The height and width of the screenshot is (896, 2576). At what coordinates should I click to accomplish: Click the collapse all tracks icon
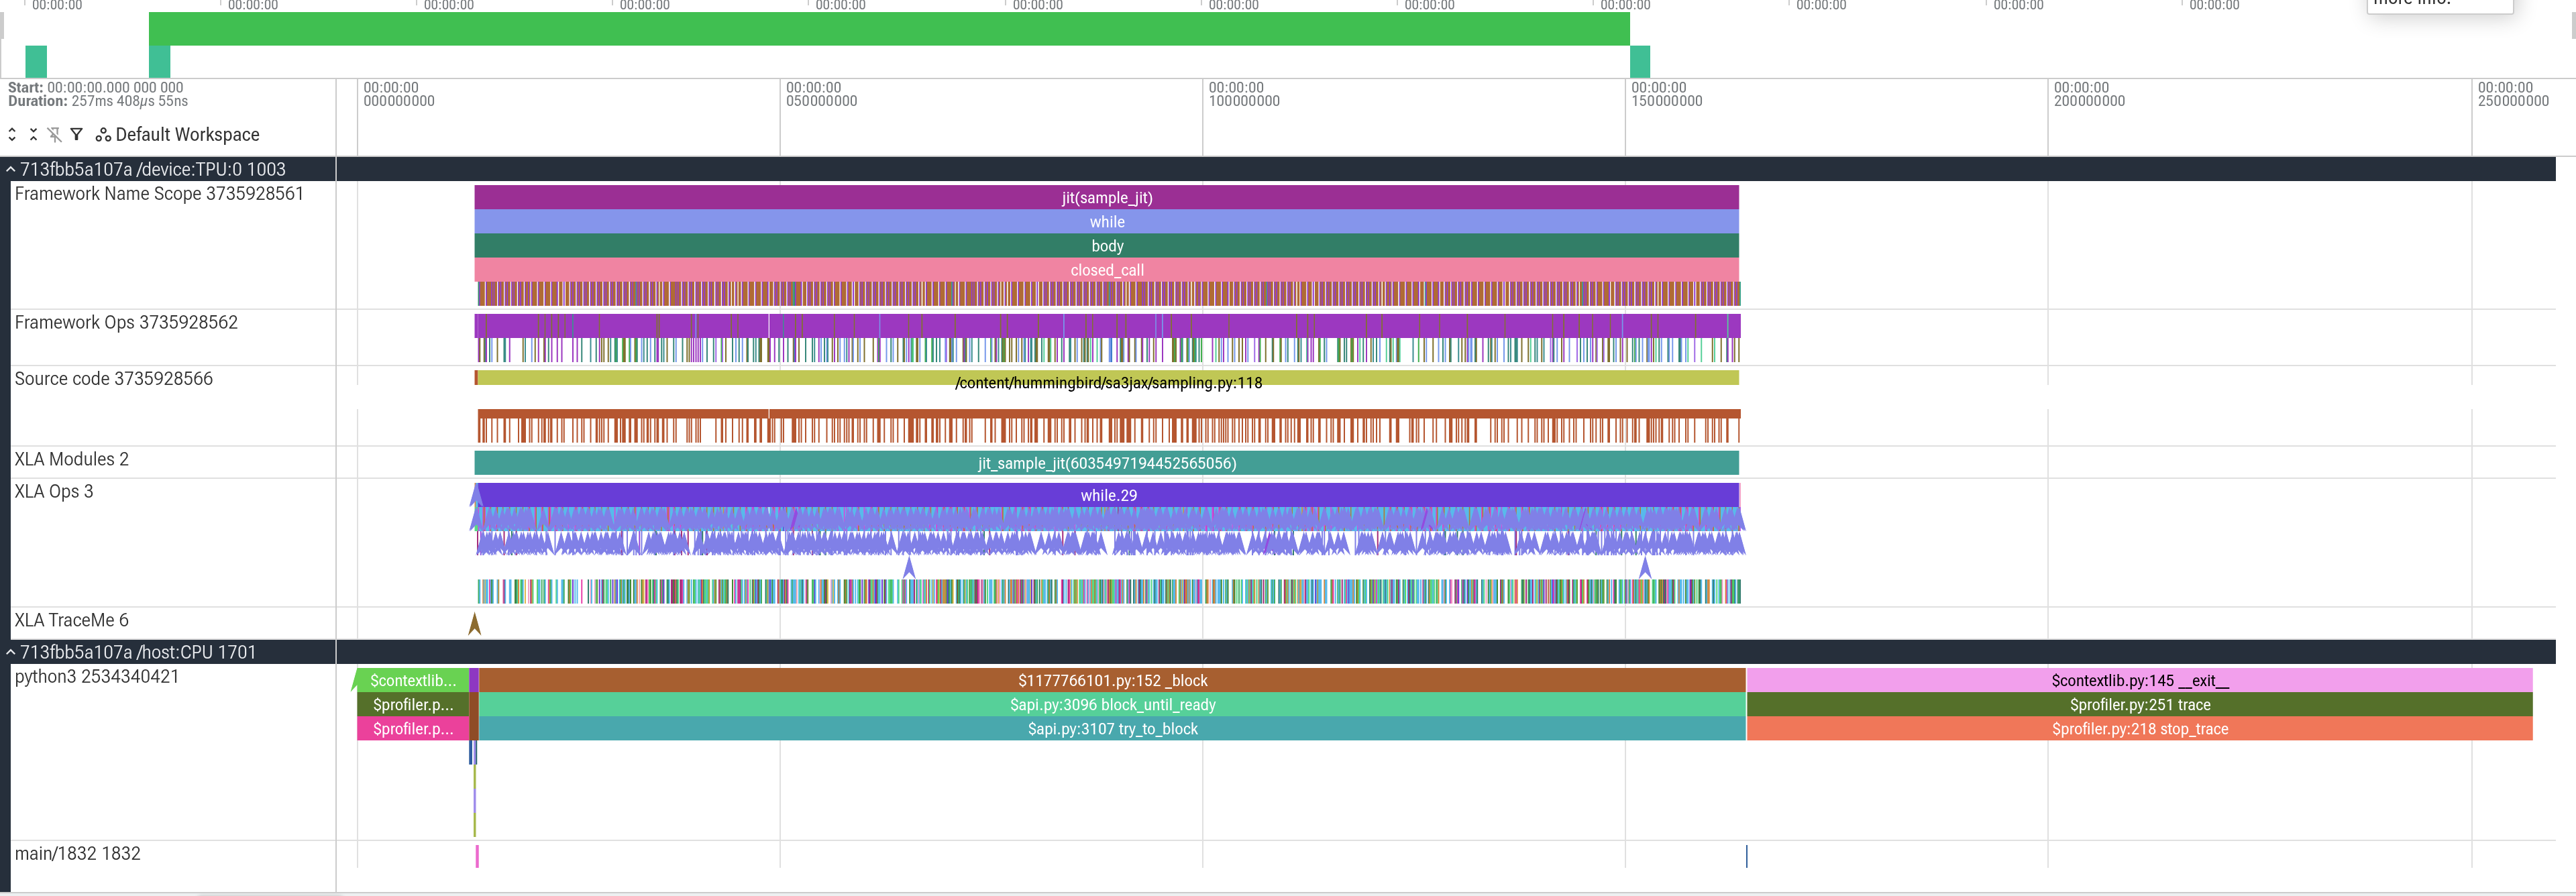click(33, 134)
